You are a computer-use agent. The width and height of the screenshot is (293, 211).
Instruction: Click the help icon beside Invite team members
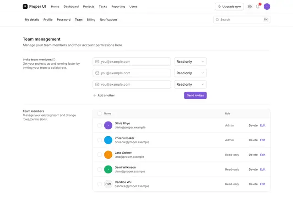point(54,60)
